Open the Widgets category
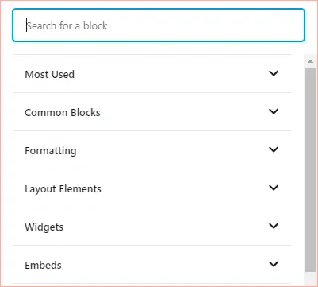 click(151, 227)
